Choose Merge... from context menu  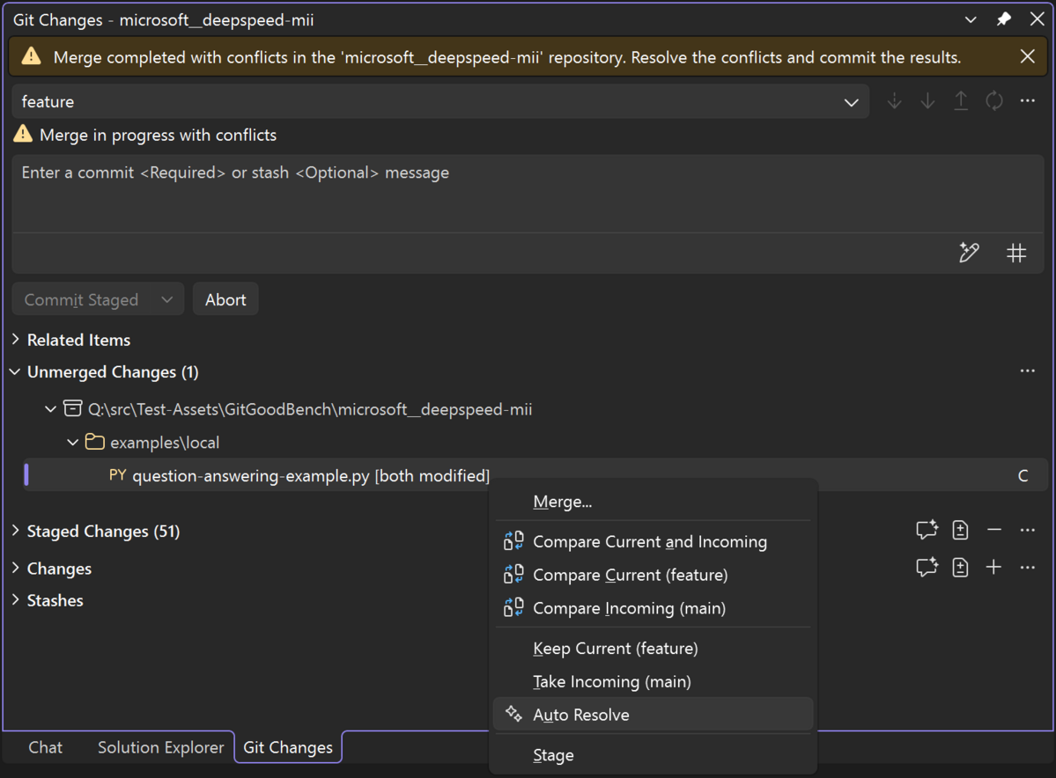(x=653, y=502)
